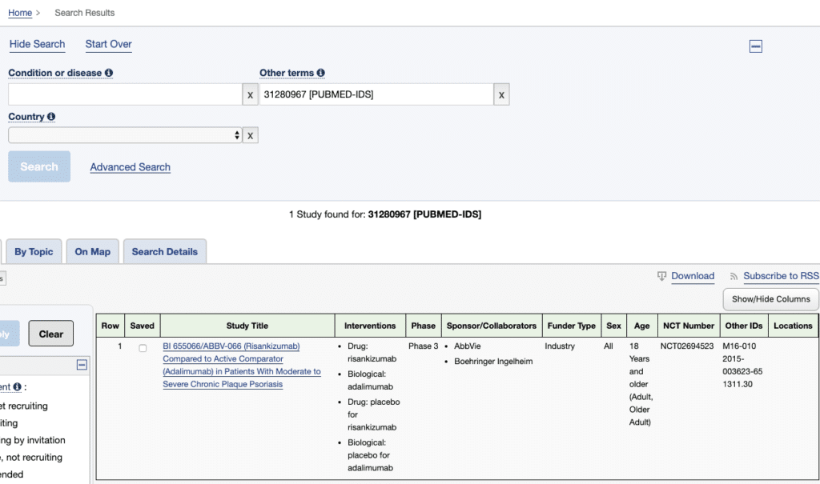
Task: Click the Study Title column header
Action: [x=247, y=326]
